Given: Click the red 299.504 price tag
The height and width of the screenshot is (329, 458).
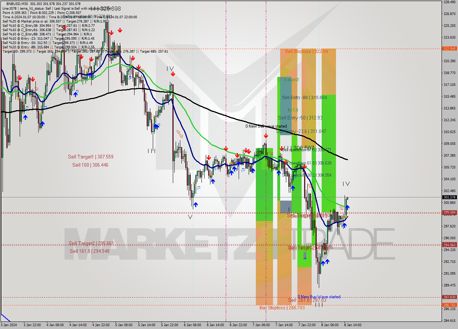Looking at the screenshot, I should click(x=449, y=212).
